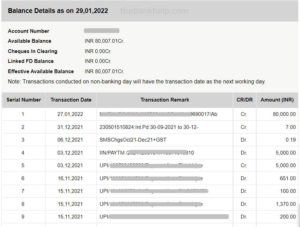Click the Linked FD Balance label
Screen dimensions: 300x227
coord(31,61)
